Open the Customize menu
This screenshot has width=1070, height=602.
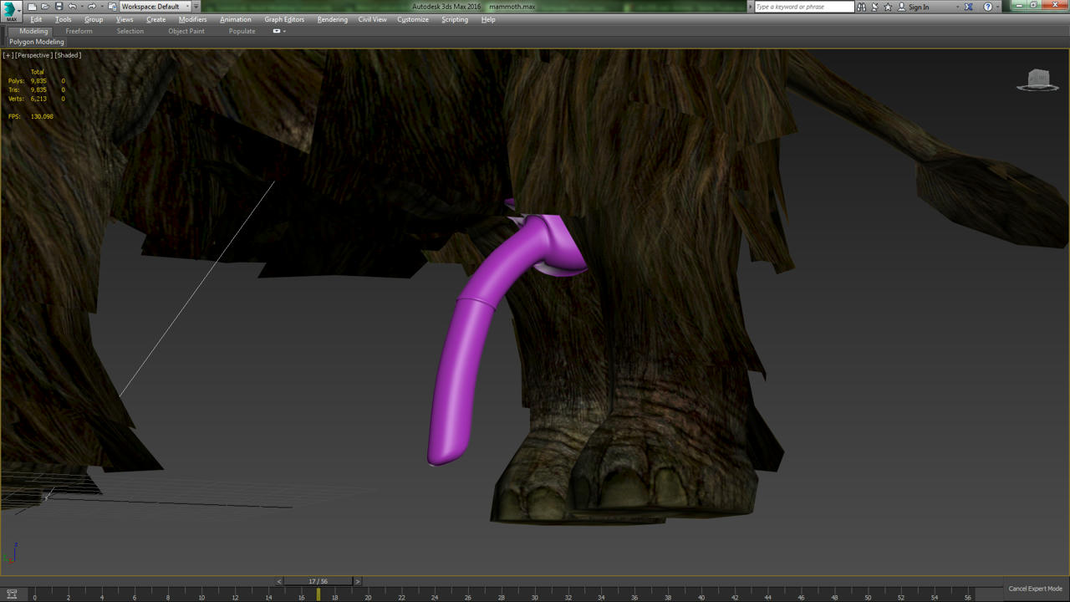coord(413,19)
